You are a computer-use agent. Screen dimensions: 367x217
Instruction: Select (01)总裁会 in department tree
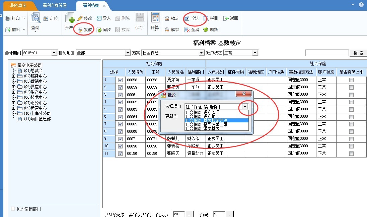pyautogui.click(x=33, y=71)
